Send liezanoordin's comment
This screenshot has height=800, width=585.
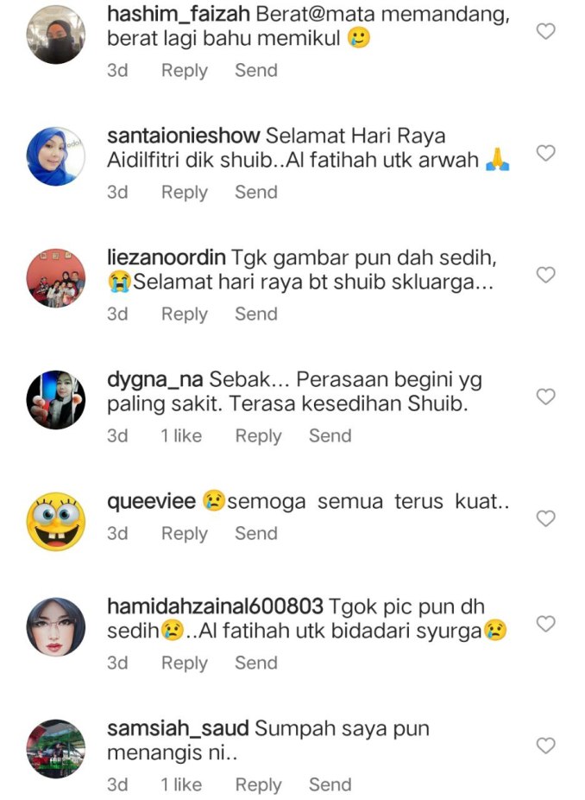point(256,314)
